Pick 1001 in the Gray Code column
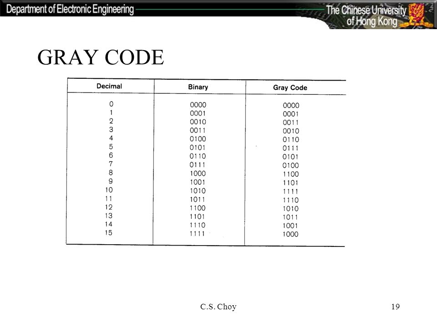This screenshot has width=437, height=328. pos(290,225)
